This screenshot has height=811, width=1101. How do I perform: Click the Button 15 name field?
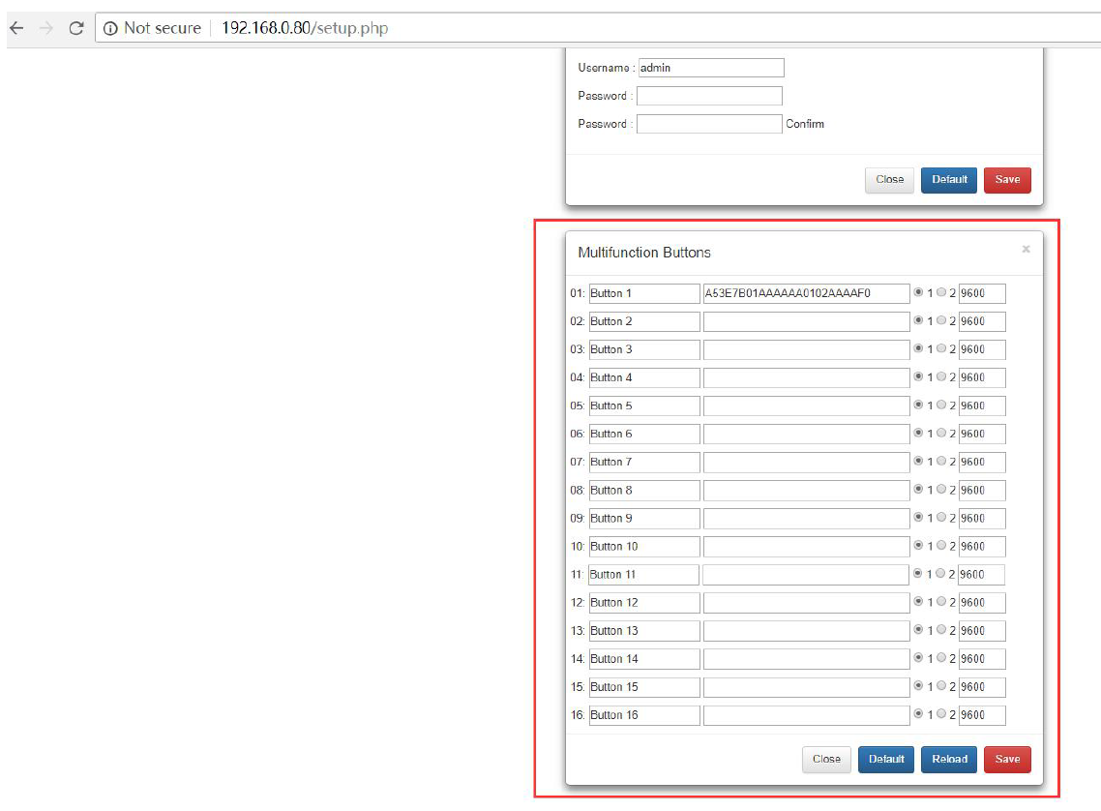[644, 687]
